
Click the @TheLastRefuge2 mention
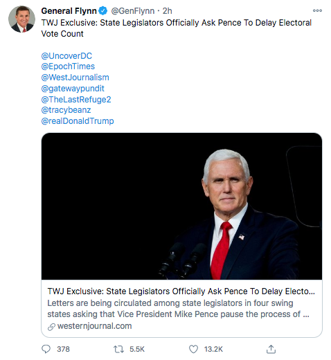pyautogui.click(x=76, y=100)
